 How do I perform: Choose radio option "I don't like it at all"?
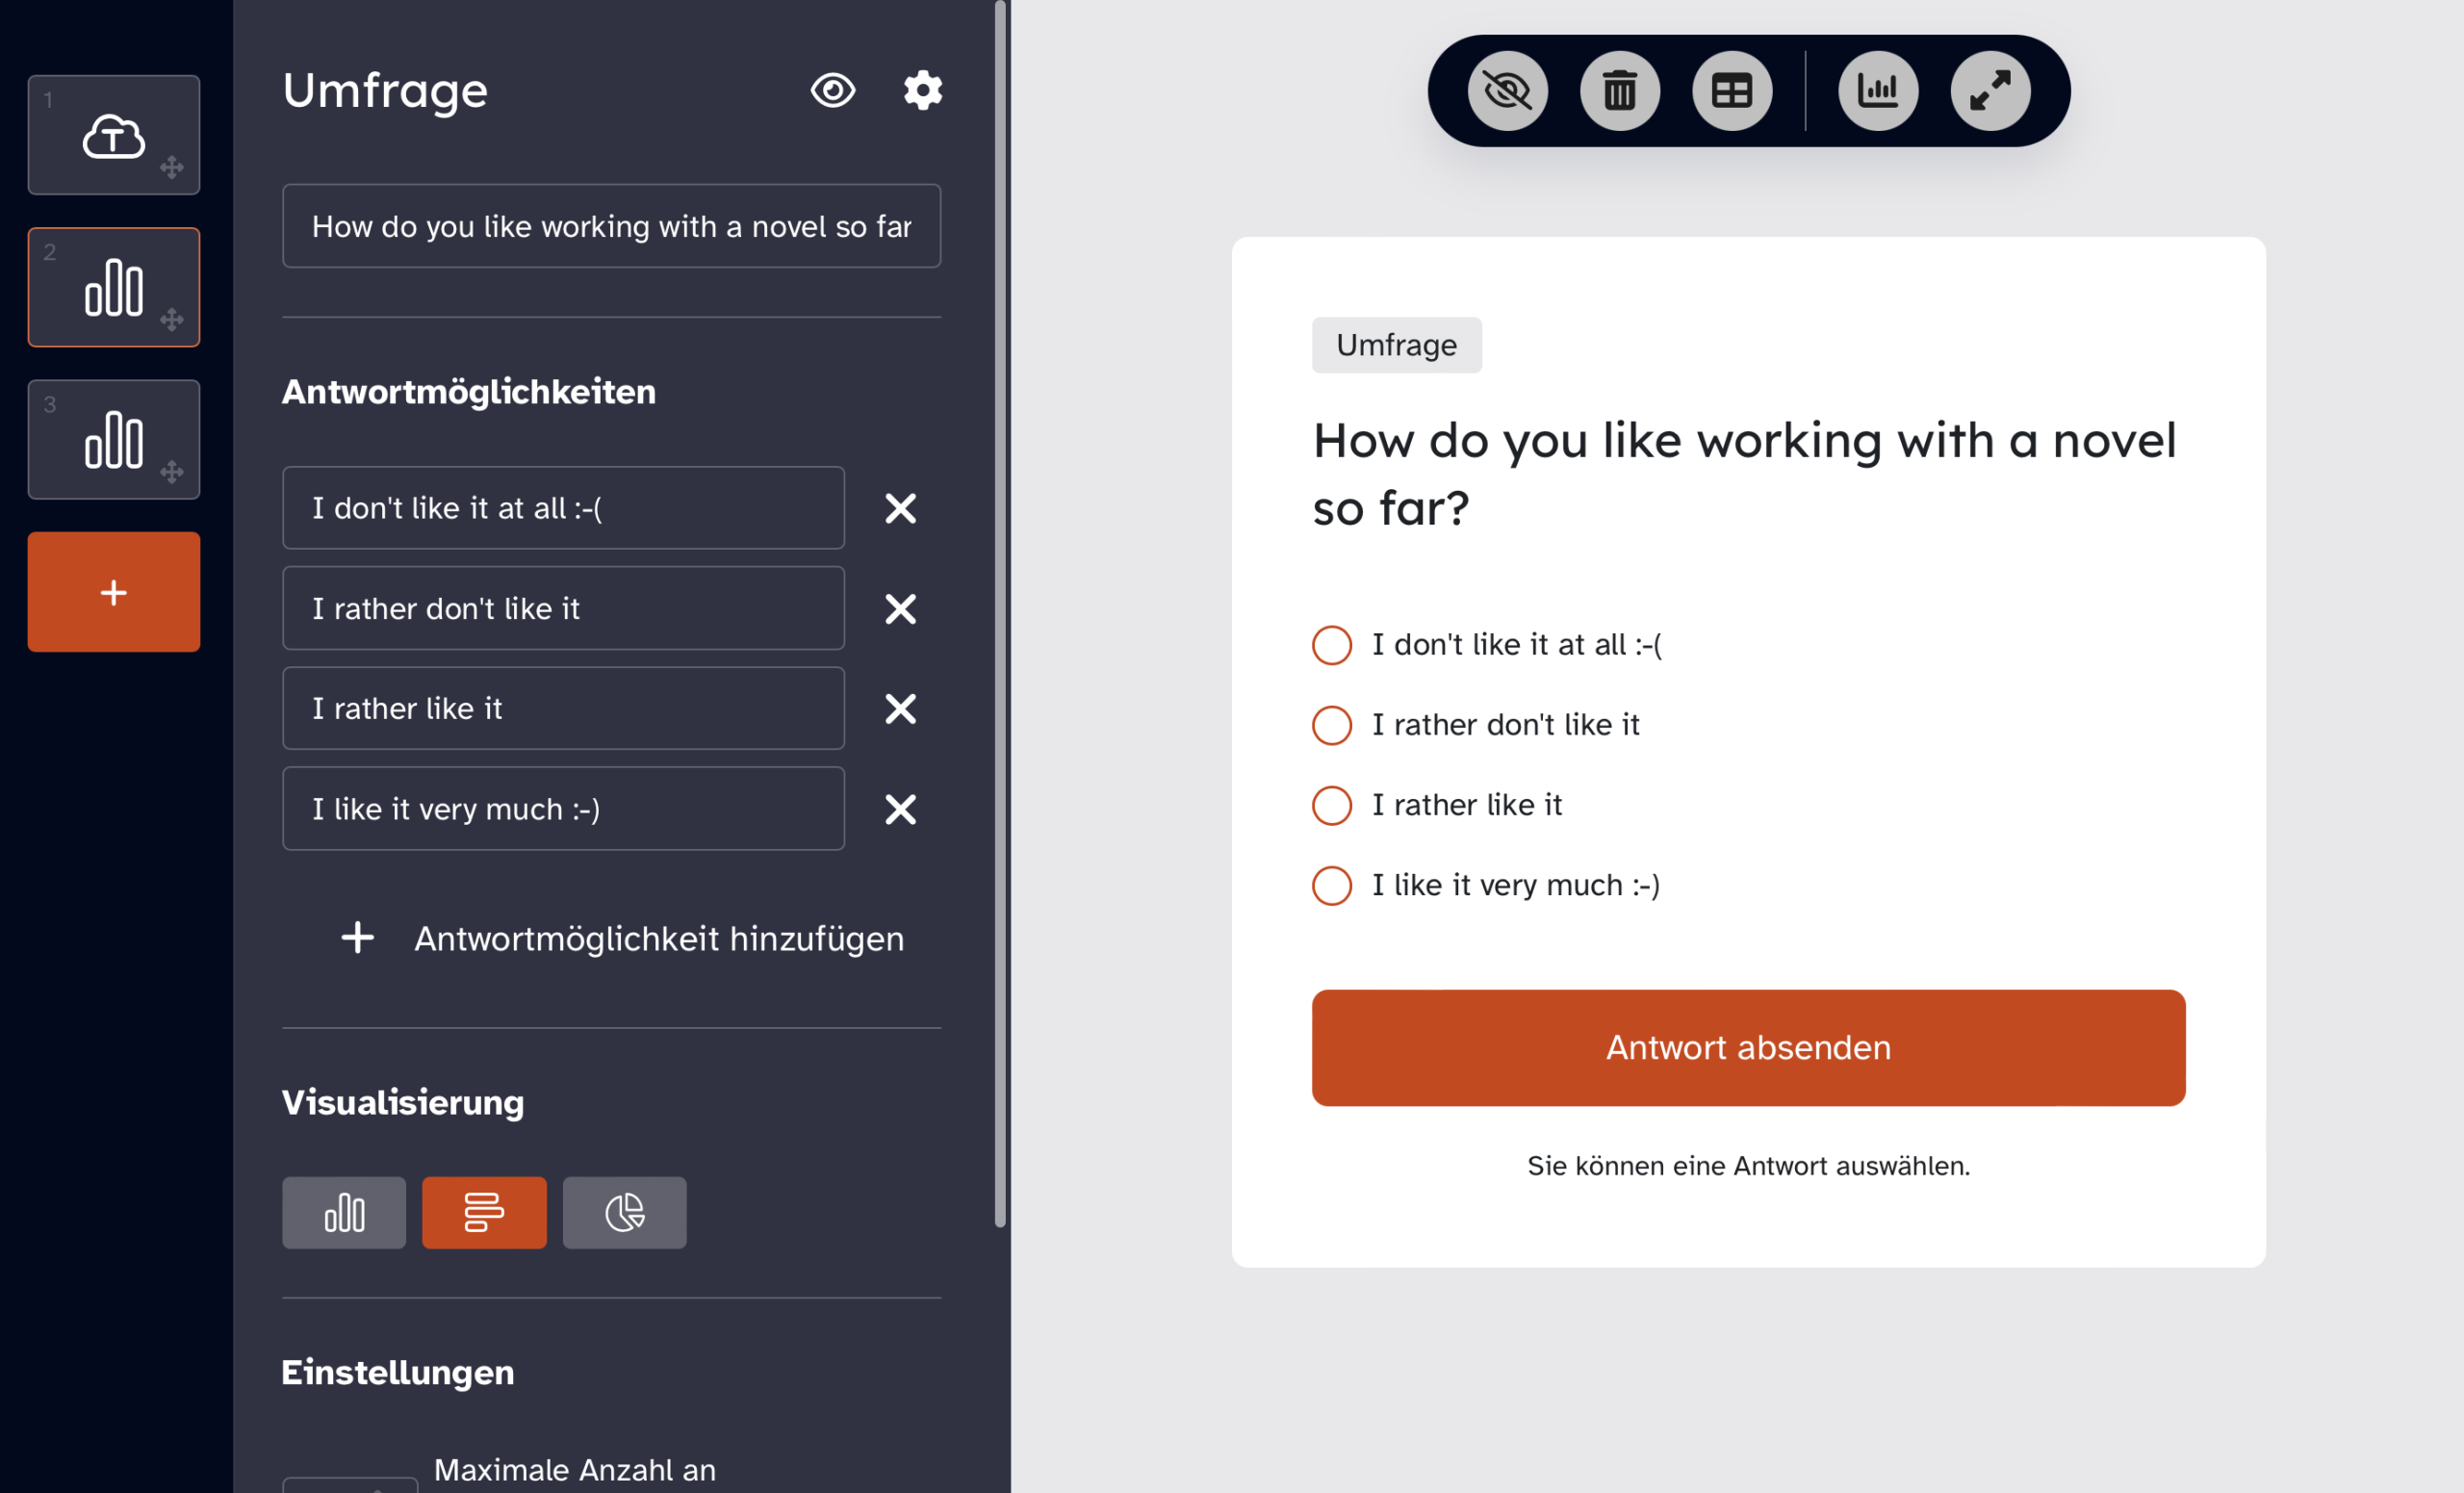(x=1331, y=645)
